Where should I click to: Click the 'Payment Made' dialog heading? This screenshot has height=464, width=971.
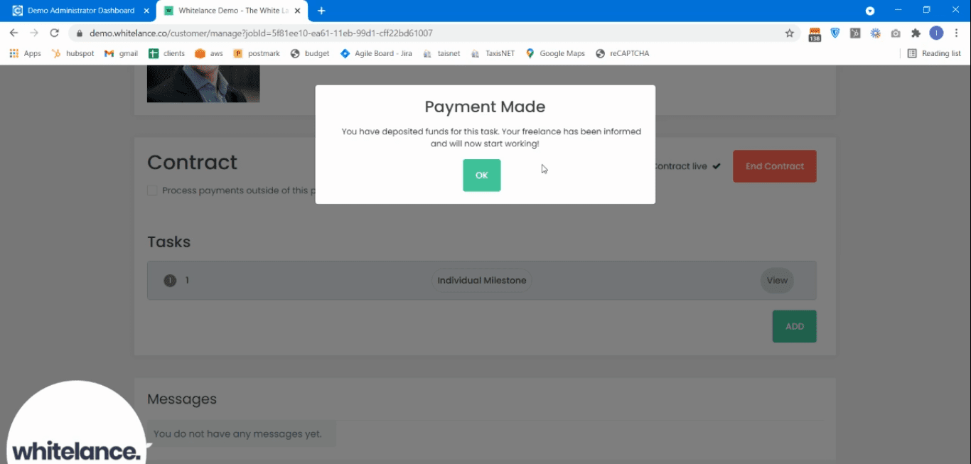point(485,107)
